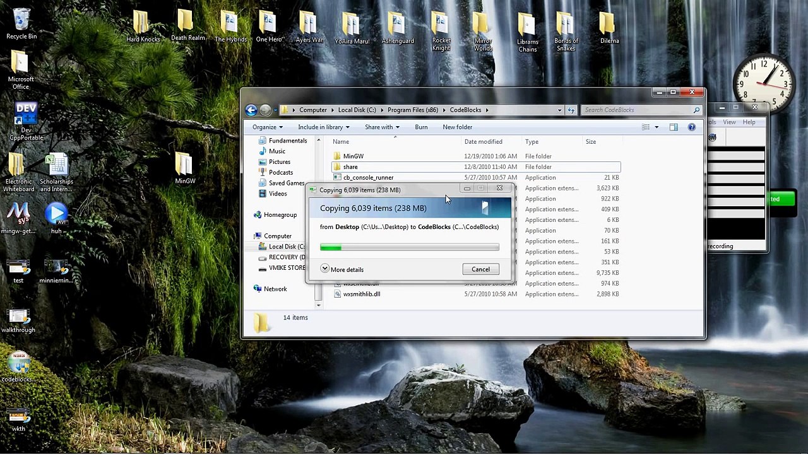Open the YoAira Maru desktop folder
Image resolution: width=808 pixels, height=454 pixels.
tap(352, 28)
